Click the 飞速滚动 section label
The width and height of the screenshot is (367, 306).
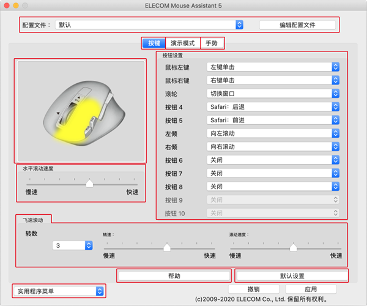pyautogui.click(x=33, y=220)
